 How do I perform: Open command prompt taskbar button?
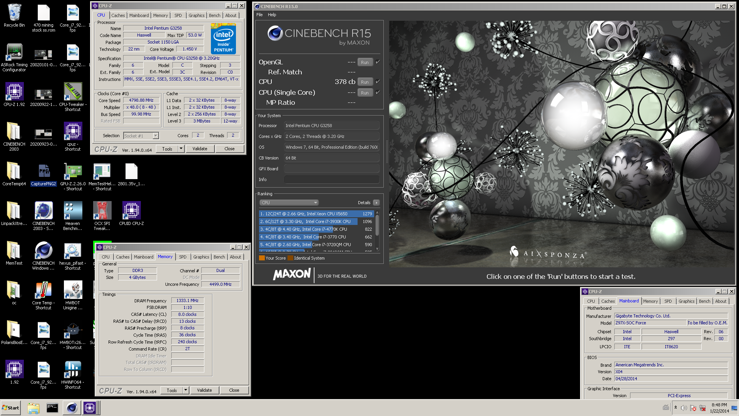[52, 408]
